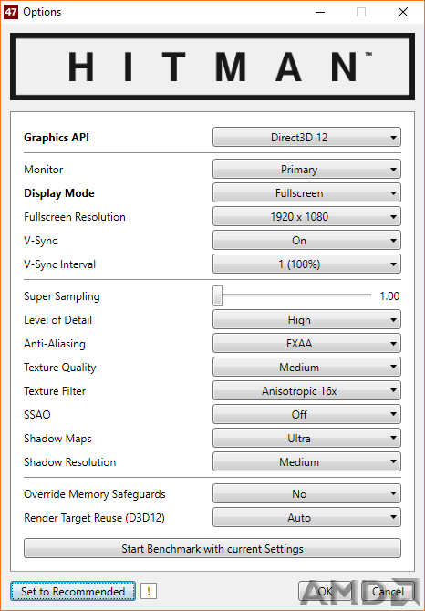Expand Shadow Maps Ultra dropdown
Screen dimensions: 425x611
(x=306, y=439)
